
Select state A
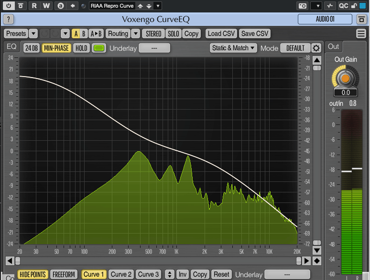click(x=76, y=34)
